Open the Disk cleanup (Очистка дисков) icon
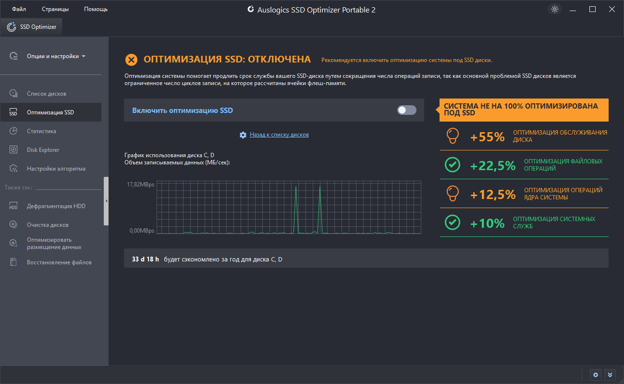Viewport: 624px width, 384px height. pyautogui.click(x=13, y=225)
